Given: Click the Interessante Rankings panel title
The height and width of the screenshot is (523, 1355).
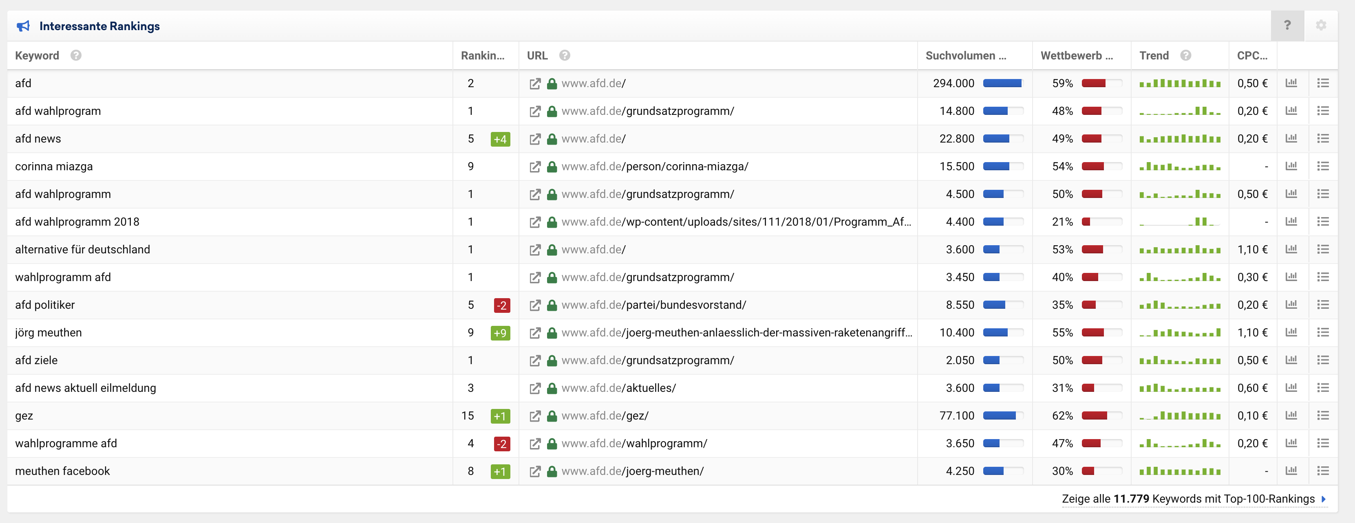Looking at the screenshot, I should tap(99, 26).
